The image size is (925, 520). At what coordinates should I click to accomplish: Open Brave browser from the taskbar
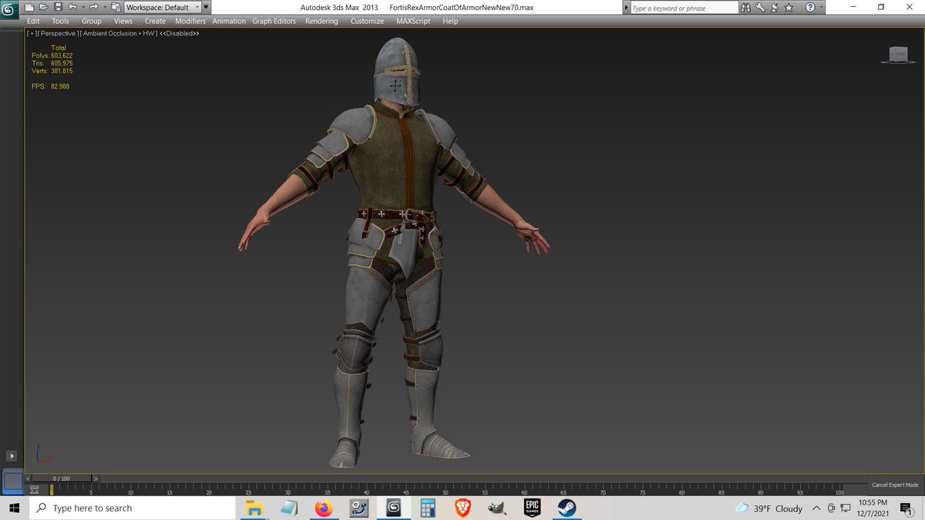tap(462, 508)
